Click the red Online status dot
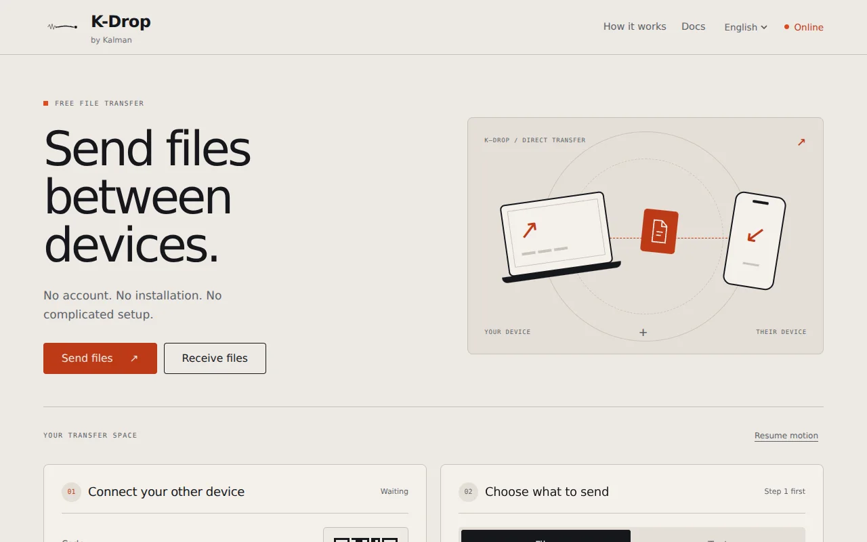Viewport: 867px width, 542px height. (786, 27)
